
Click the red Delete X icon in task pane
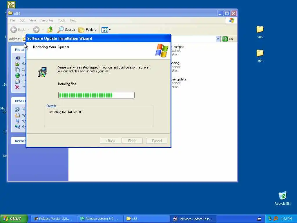[x=17, y=87]
